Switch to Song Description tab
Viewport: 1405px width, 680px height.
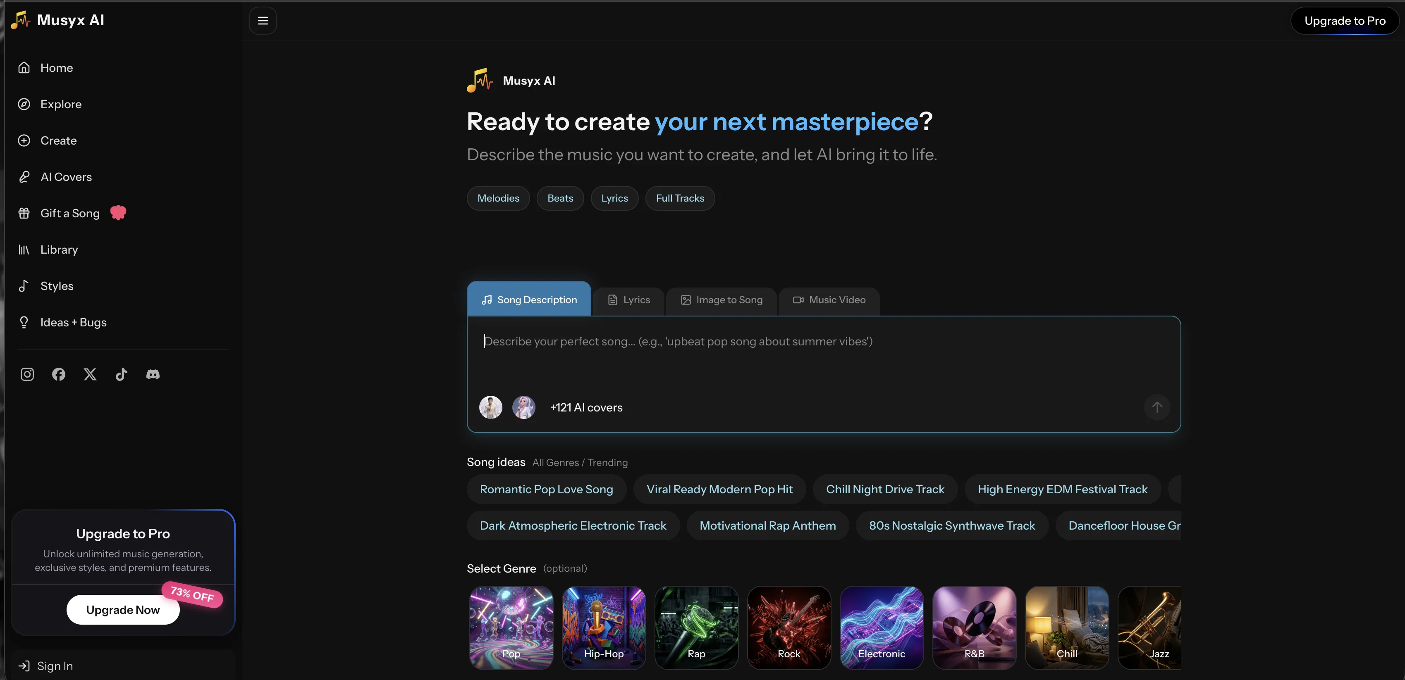point(528,299)
